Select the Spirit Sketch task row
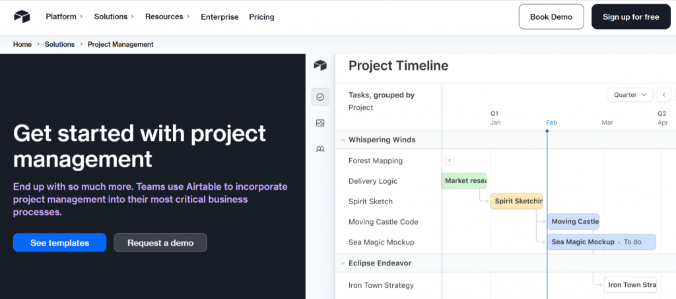The height and width of the screenshot is (299, 676). coord(370,202)
